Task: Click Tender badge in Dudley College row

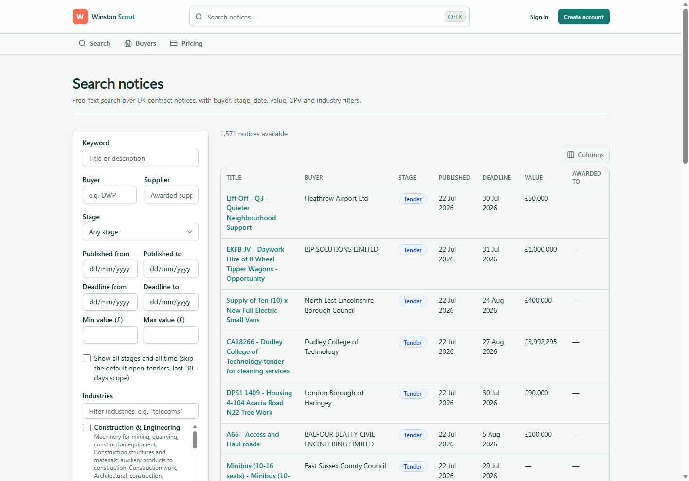Action: pyautogui.click(x=413, y=342)
